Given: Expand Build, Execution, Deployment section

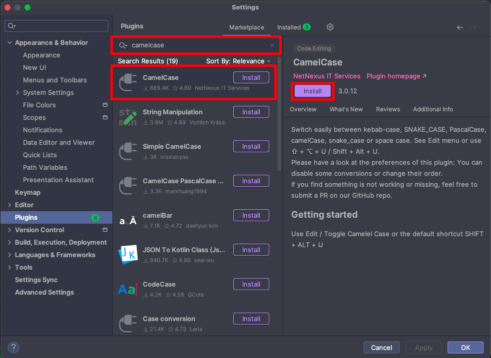Looking at the screenshot, I should [x=9, y=243].
